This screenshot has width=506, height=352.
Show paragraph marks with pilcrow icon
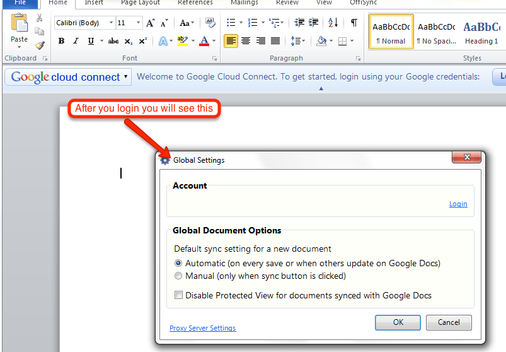click(x=354, y=23)
